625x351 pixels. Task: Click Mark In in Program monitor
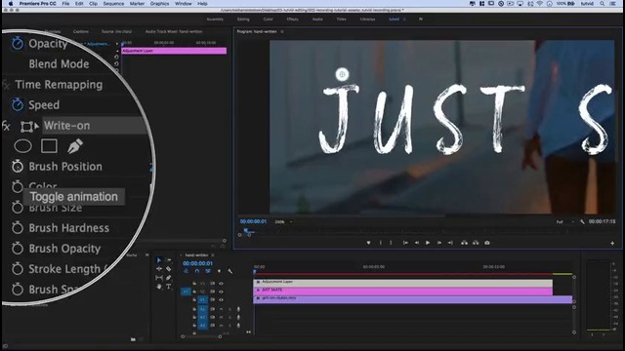pos(381,243)
